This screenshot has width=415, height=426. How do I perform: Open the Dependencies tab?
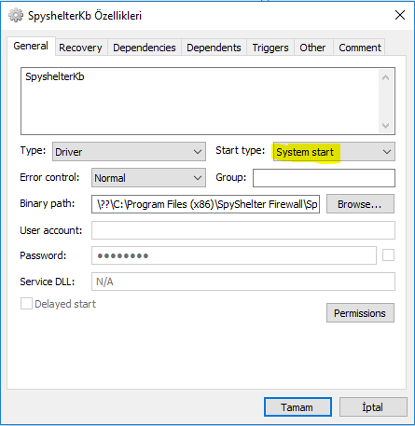point(145,48)
